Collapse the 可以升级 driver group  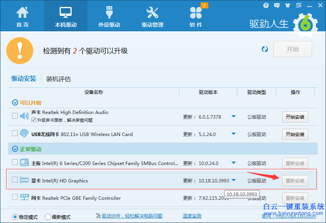pos(15,102)
